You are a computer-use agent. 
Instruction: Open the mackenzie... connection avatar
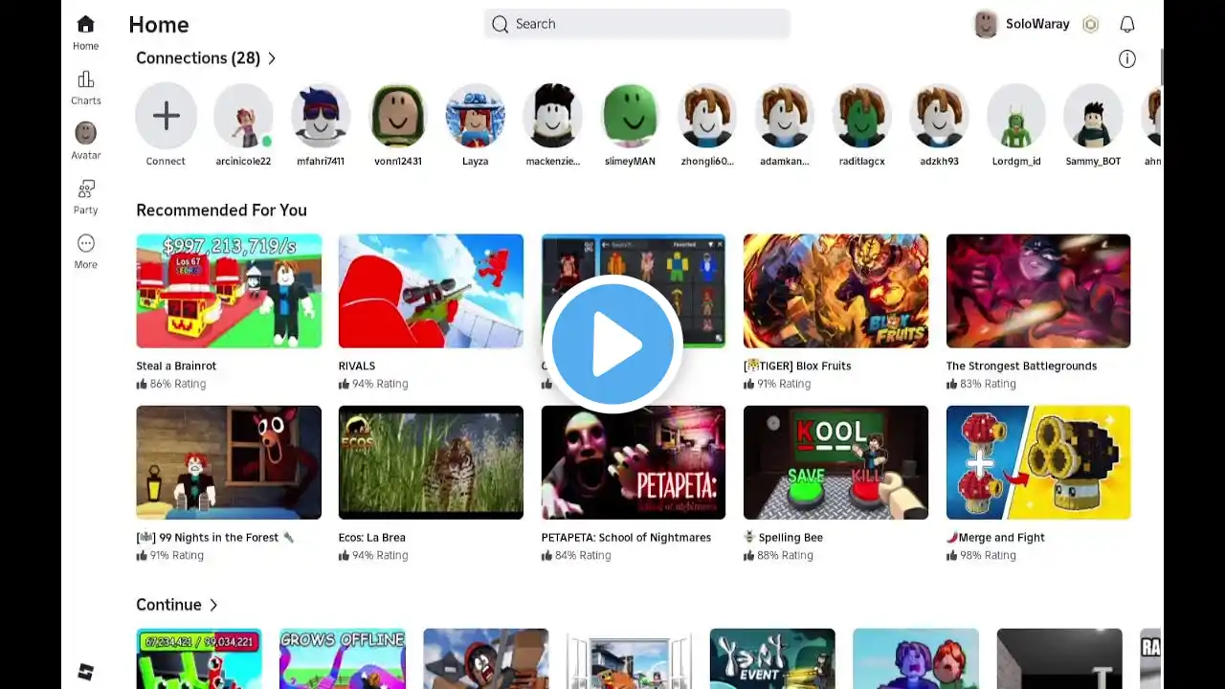pyautogui.click(x=553, y=116)
